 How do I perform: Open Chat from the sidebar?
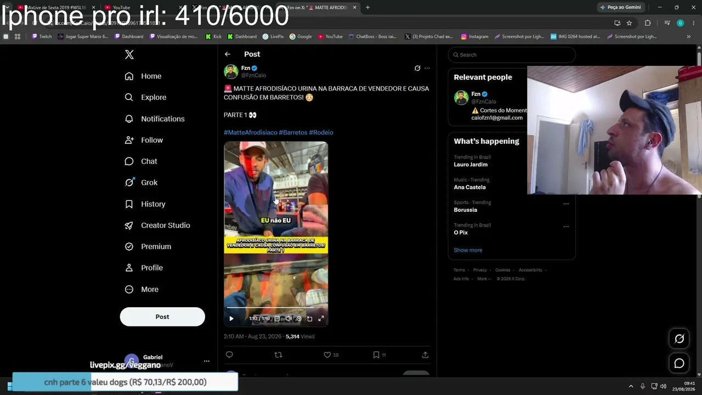(x=141, y=161)
